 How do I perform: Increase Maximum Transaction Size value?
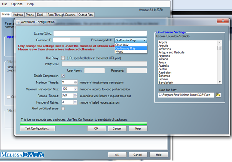click(x=75, y=88)
